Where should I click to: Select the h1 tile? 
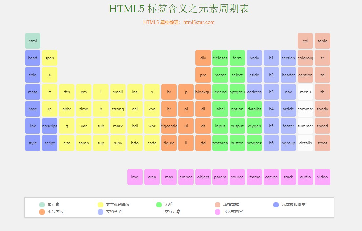[271, 58]
